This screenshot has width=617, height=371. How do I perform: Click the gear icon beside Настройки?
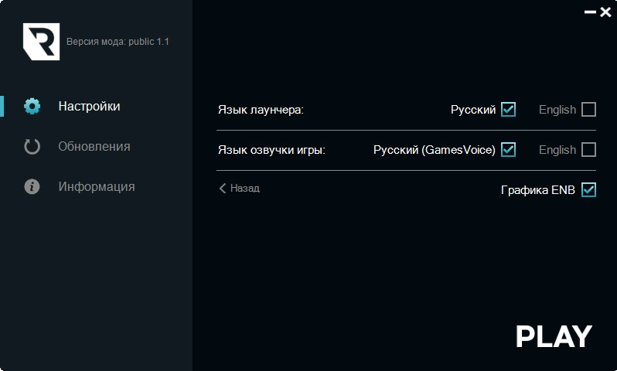tap(32, 106)
